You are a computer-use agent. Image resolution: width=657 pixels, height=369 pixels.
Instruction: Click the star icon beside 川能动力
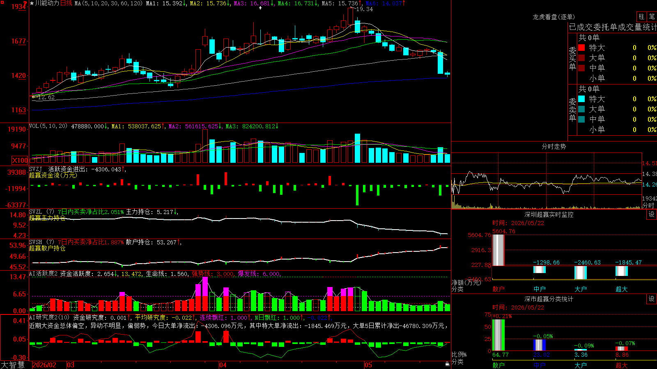[32, 3]
